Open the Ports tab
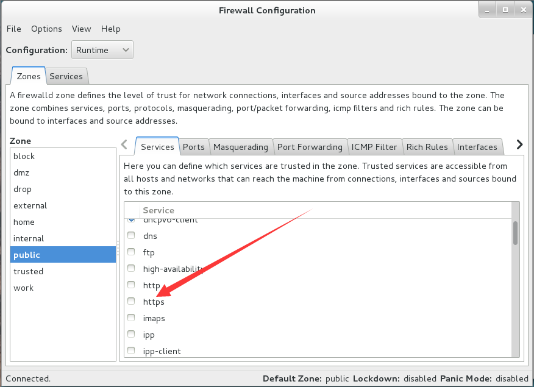534x387 pixels. click(193, 147)
